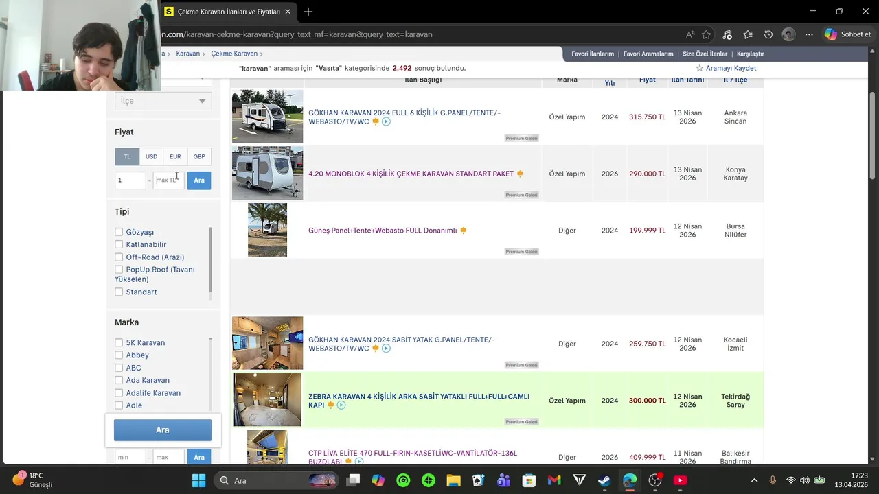
Task: Click Favori İlanlarım menu link
Action: [593, 54]
